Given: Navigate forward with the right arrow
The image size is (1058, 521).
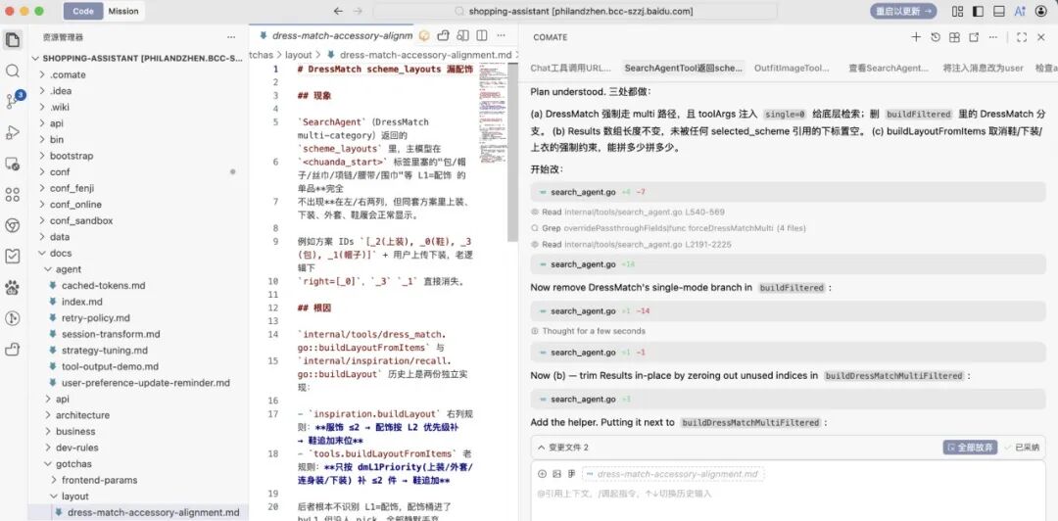Looking at the screenshot, I should [x=358, y=11].
